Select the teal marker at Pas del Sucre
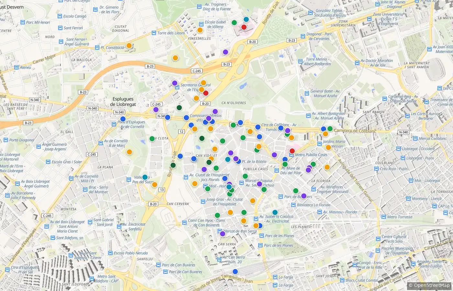This screenshot has height=291, width=453. tap(145, 177)
